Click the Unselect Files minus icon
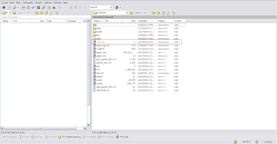 65,7
